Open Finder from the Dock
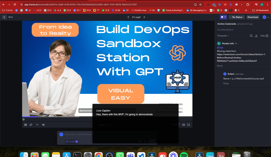Viewport: 271px width, 157px height. point(24,155)
